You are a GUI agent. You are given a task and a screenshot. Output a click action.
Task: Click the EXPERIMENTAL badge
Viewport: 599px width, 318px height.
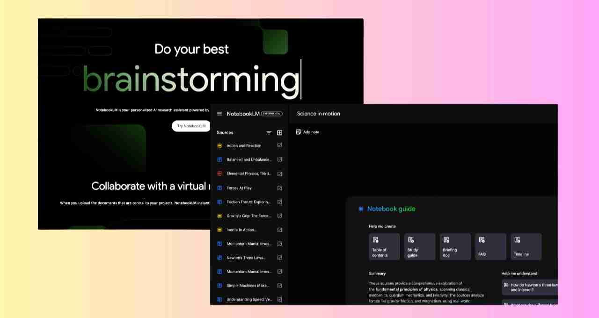pyautogui.click(x=272, y=114)
